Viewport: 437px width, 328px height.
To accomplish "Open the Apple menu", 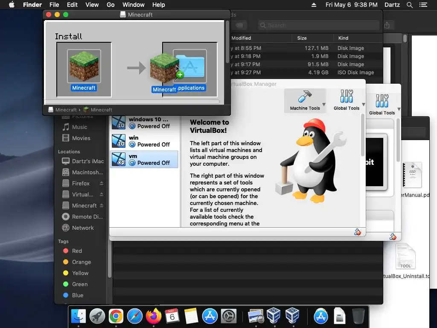I will tap(12, 5).
